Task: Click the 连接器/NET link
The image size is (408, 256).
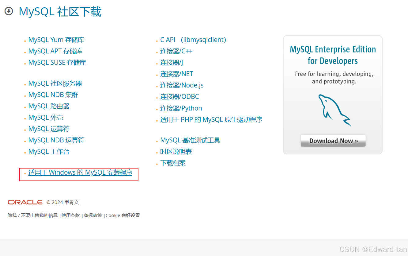Action: [x=177, y=74]
